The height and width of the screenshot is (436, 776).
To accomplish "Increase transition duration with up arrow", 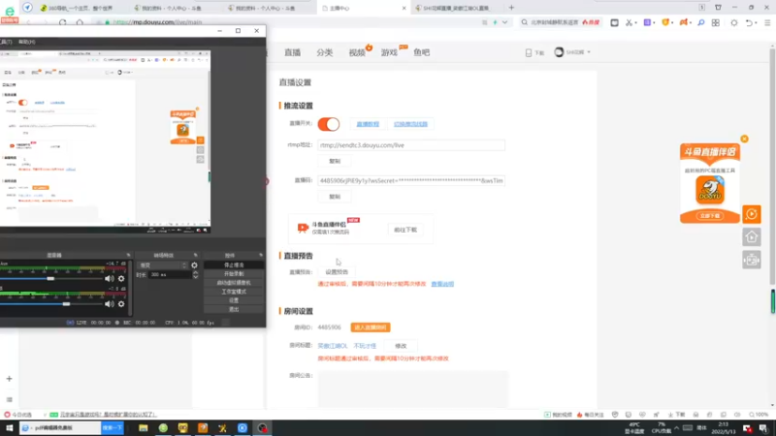I will point(196,272).
